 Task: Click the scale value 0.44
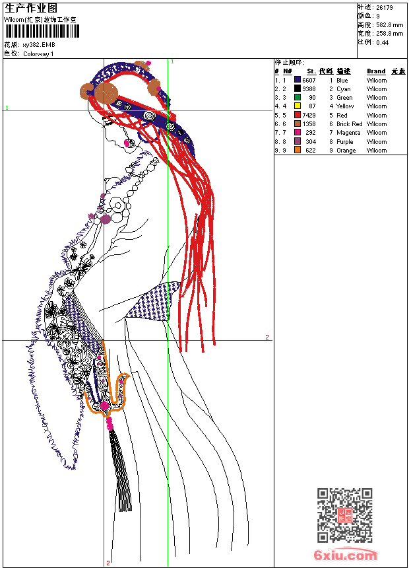pos(382,42)
